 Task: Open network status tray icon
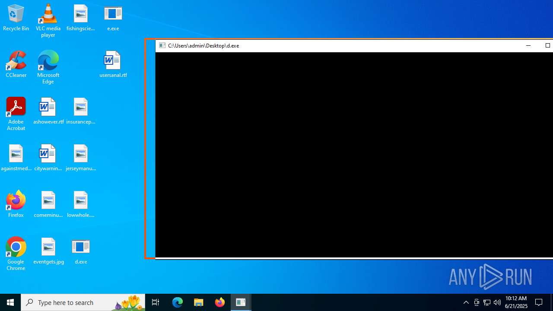pos(487,302)
